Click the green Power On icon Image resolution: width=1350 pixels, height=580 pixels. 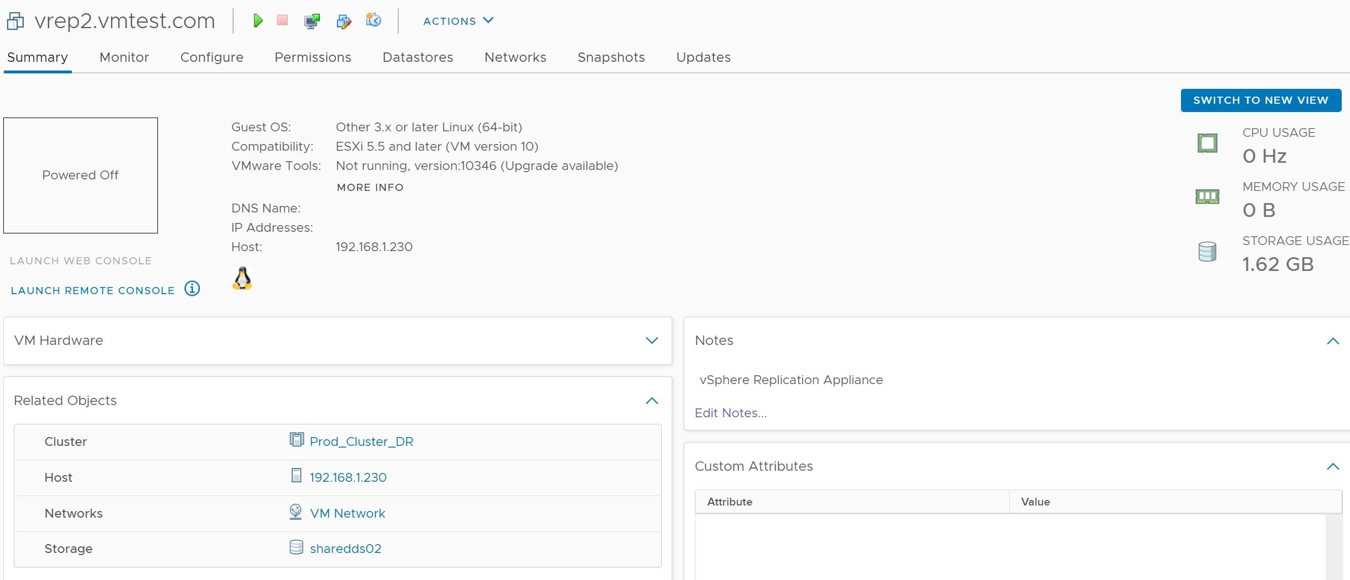[257, 21]
